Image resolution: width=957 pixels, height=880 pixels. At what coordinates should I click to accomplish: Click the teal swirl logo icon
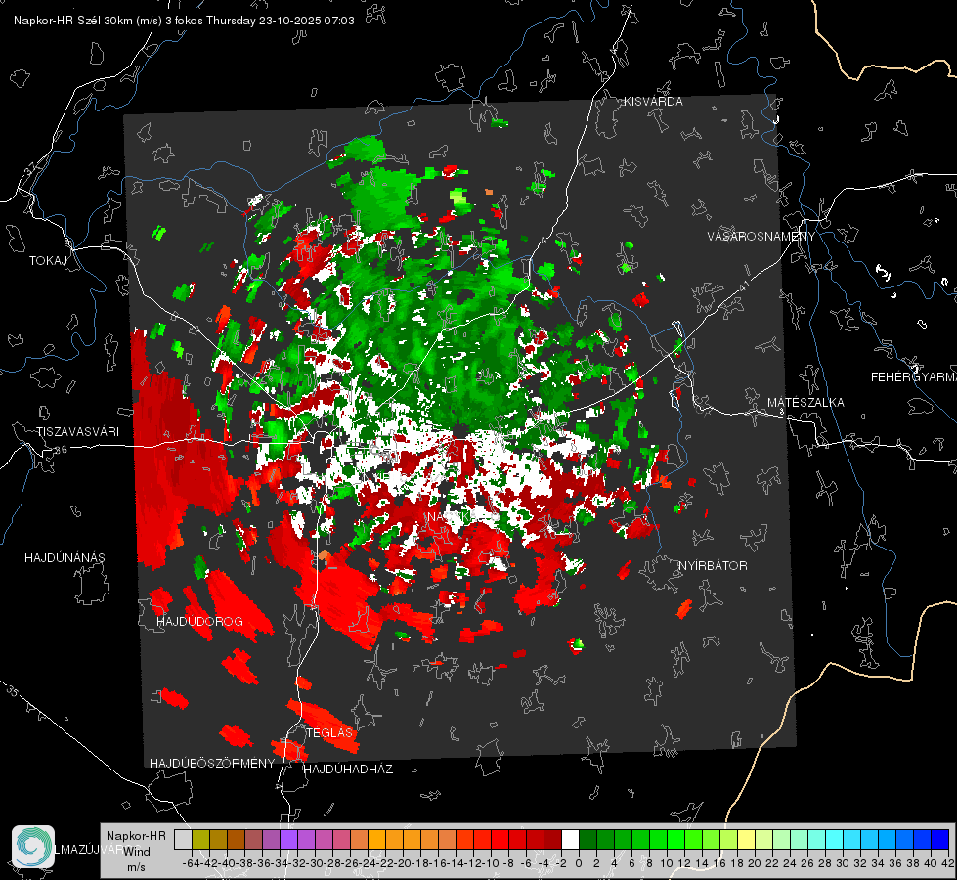point(33,847)
